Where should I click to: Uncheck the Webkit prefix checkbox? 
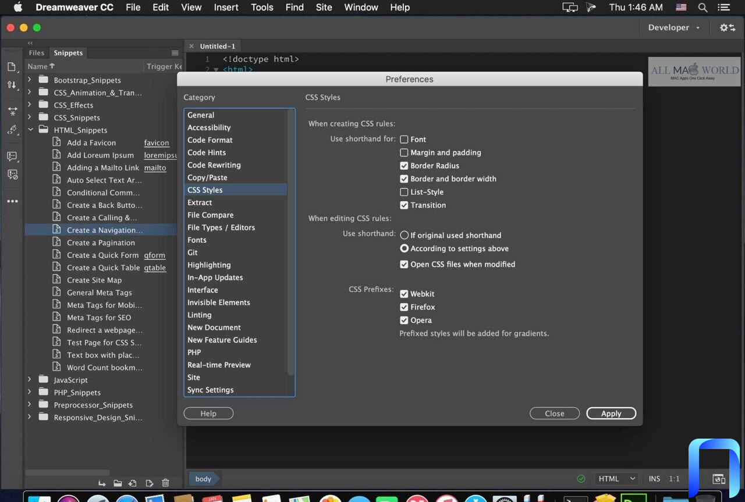tap(404, 294)
